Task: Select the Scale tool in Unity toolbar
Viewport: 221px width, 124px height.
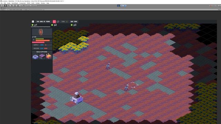Action: click(x=12, y=6)
